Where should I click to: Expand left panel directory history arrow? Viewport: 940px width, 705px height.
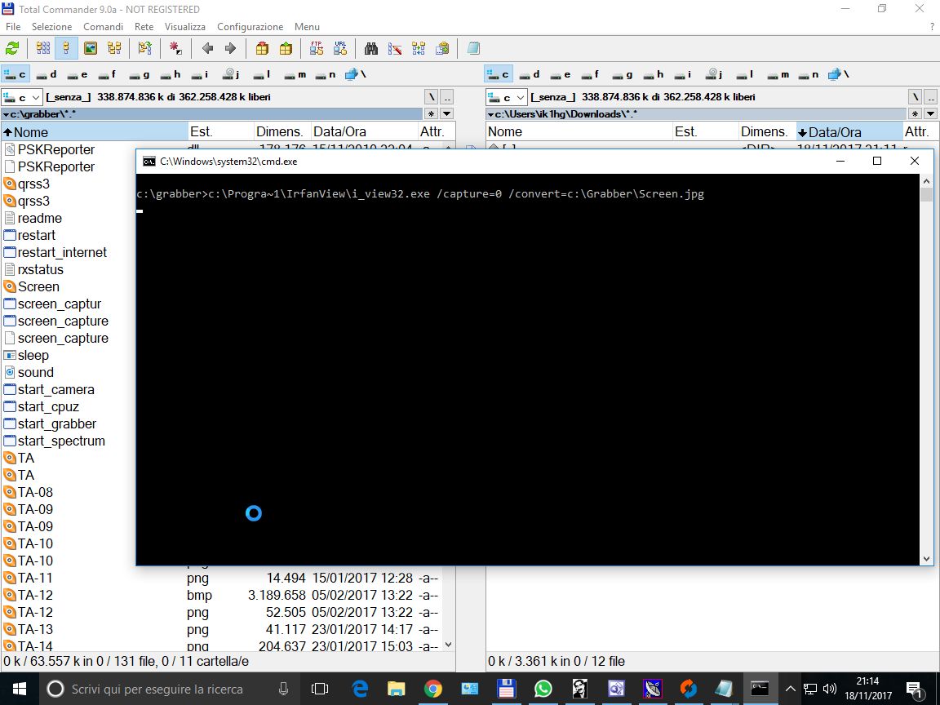click(446, 113)
